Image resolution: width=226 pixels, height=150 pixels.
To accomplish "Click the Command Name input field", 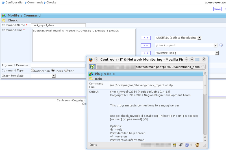I will 58,25.
